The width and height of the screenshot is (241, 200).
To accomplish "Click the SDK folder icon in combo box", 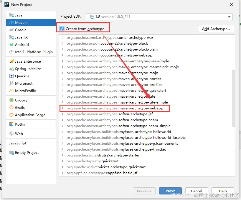I will coord(92,17).
